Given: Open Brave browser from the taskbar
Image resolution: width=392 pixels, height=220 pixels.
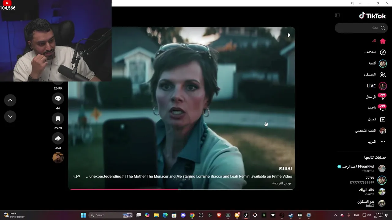Looking at the screenshot, I should click(x=219, y=215).
